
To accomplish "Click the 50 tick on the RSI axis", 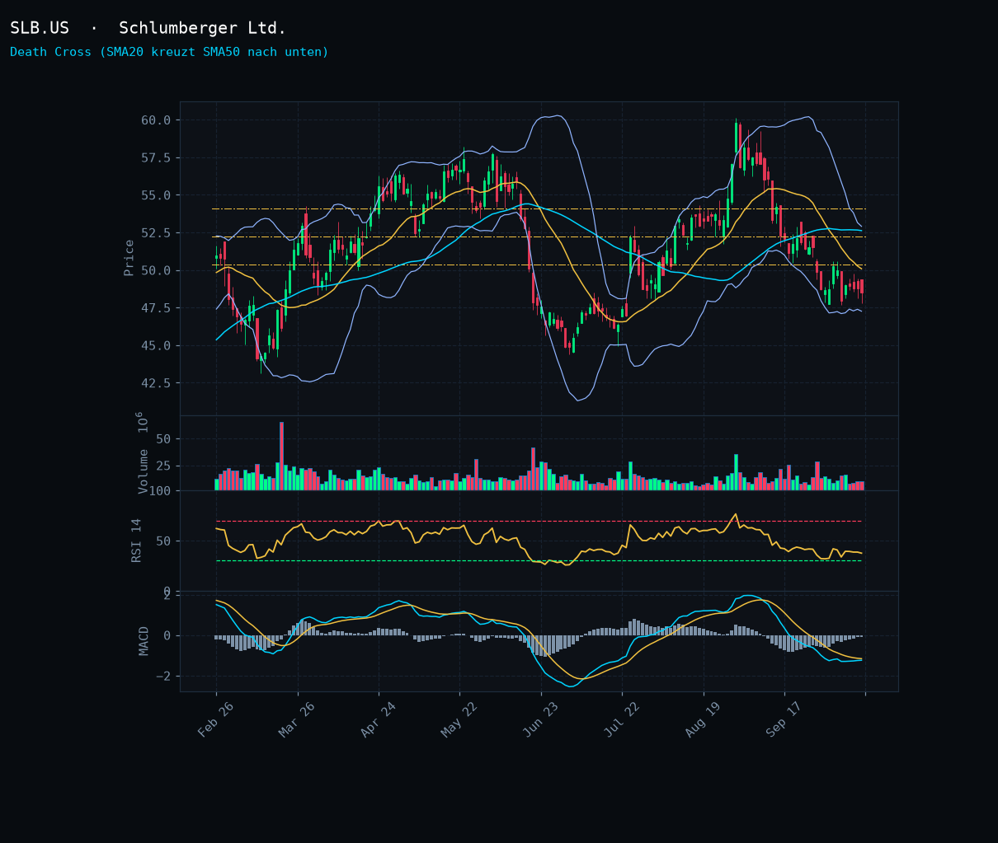I will click(163, 541).
